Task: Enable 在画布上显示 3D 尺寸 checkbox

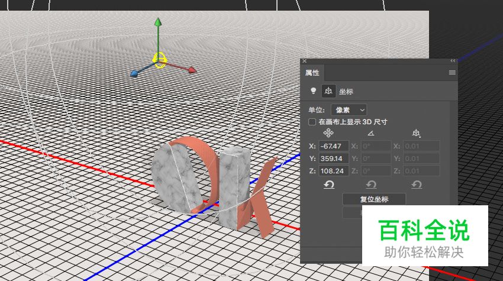Action: (x=312, y=122)
